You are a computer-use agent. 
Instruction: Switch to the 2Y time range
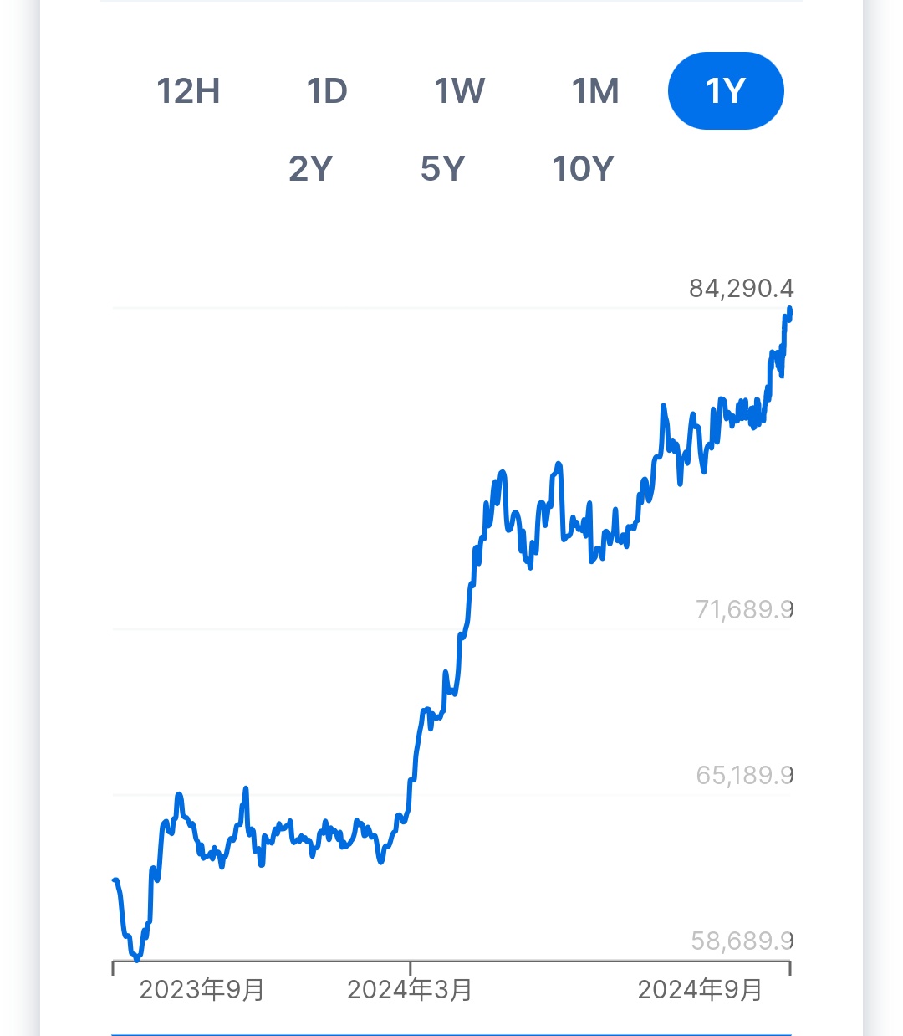click(x=311, y=169)
